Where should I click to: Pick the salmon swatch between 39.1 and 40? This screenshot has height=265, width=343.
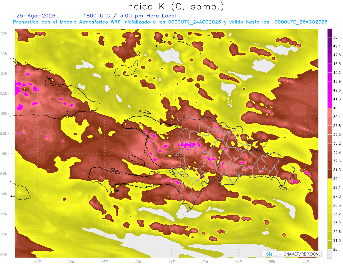click(330, 112)
